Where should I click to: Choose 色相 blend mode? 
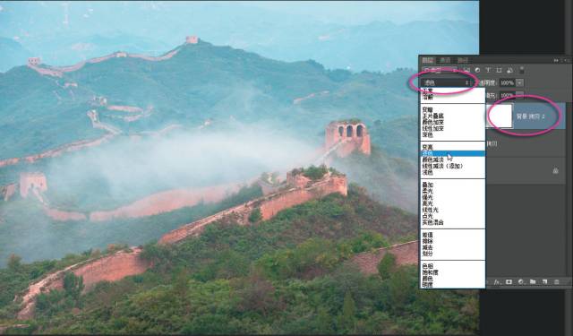point(453,266)
